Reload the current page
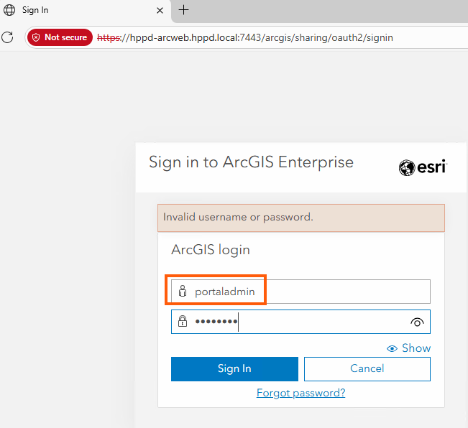Image resolution: width=468 pixels, height=428 pixels. (8, 37)
